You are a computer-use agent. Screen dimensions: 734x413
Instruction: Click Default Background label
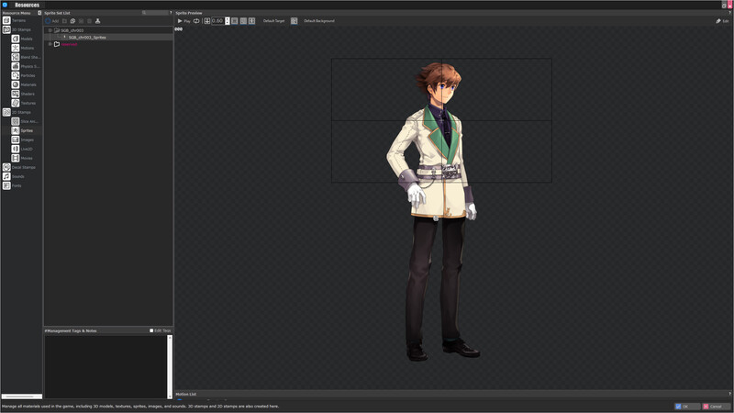coord(319,21)
